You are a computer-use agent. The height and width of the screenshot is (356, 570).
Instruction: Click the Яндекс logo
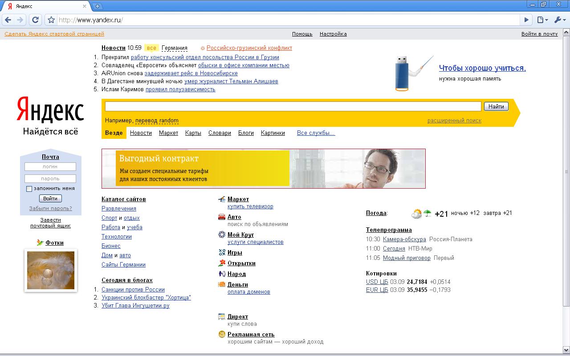[x=50, y=110]
